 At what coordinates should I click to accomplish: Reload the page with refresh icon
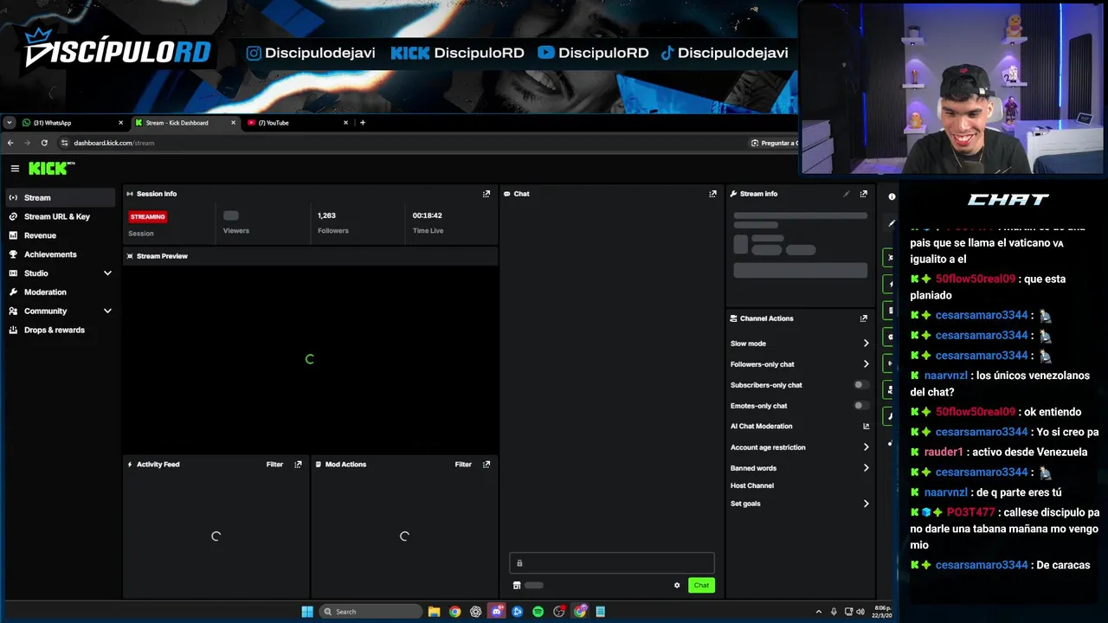[44, 143]
